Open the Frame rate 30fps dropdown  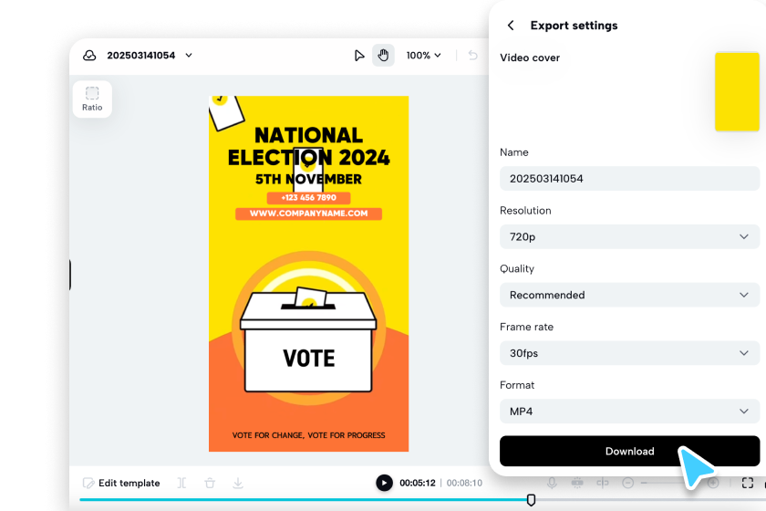point(629,353)
